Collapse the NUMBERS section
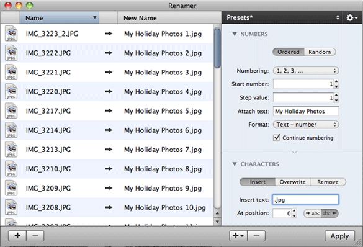363x247 pixels. click(x=235, y=34)
